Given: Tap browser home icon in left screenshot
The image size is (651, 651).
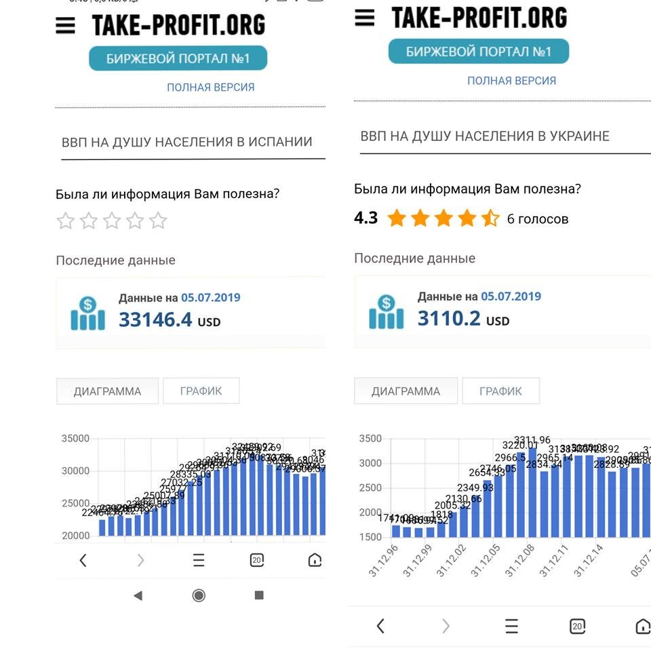Looking at the screenshot, I should 315,560.
